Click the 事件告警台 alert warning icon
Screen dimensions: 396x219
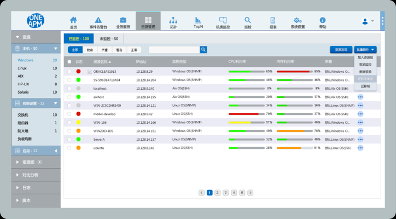tap(98, 20)
